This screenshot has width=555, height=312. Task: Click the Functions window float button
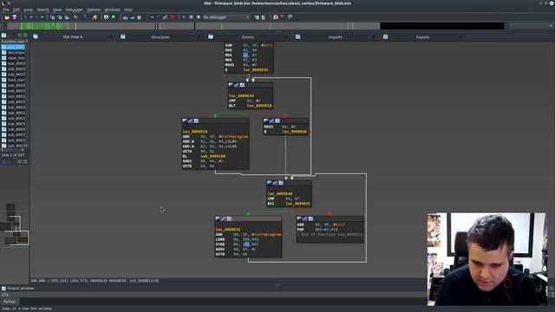[20, 36]
